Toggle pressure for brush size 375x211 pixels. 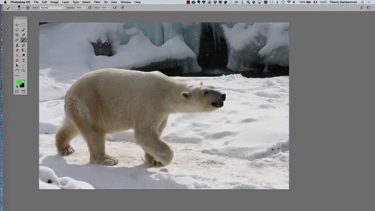[122, 8]
